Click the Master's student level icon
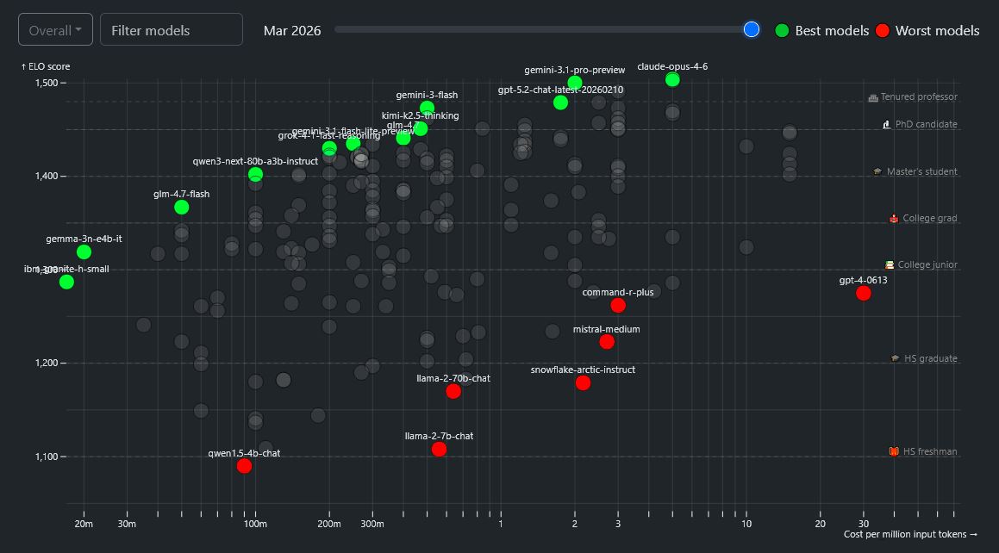Image resolution: width=999 pixels, height=553 pixels. pos(878,171)
